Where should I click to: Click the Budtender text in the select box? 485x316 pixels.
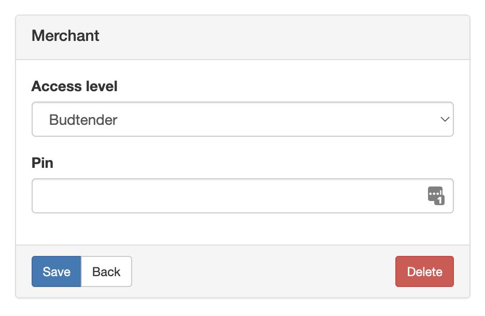83,120
